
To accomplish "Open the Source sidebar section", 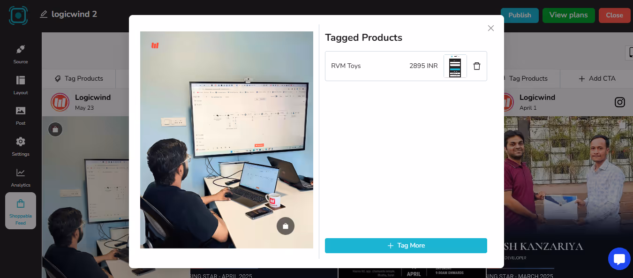I will 21,54.
